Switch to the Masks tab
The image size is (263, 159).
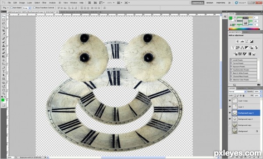[245, 32]
